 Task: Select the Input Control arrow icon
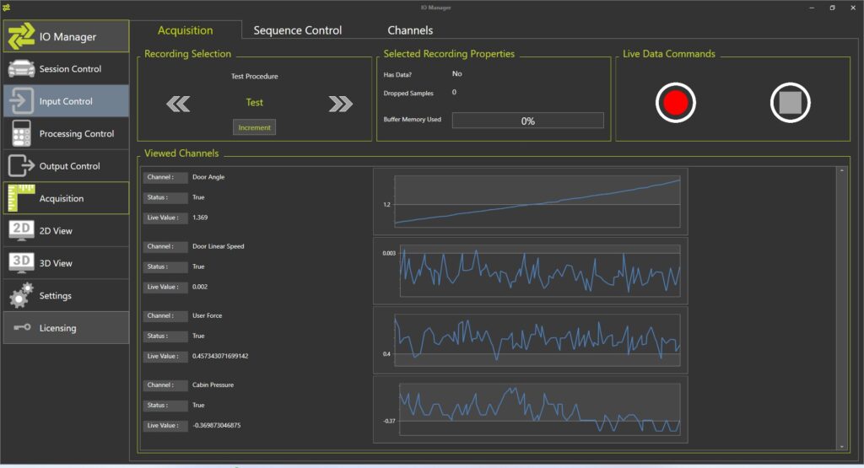[21, 101]
